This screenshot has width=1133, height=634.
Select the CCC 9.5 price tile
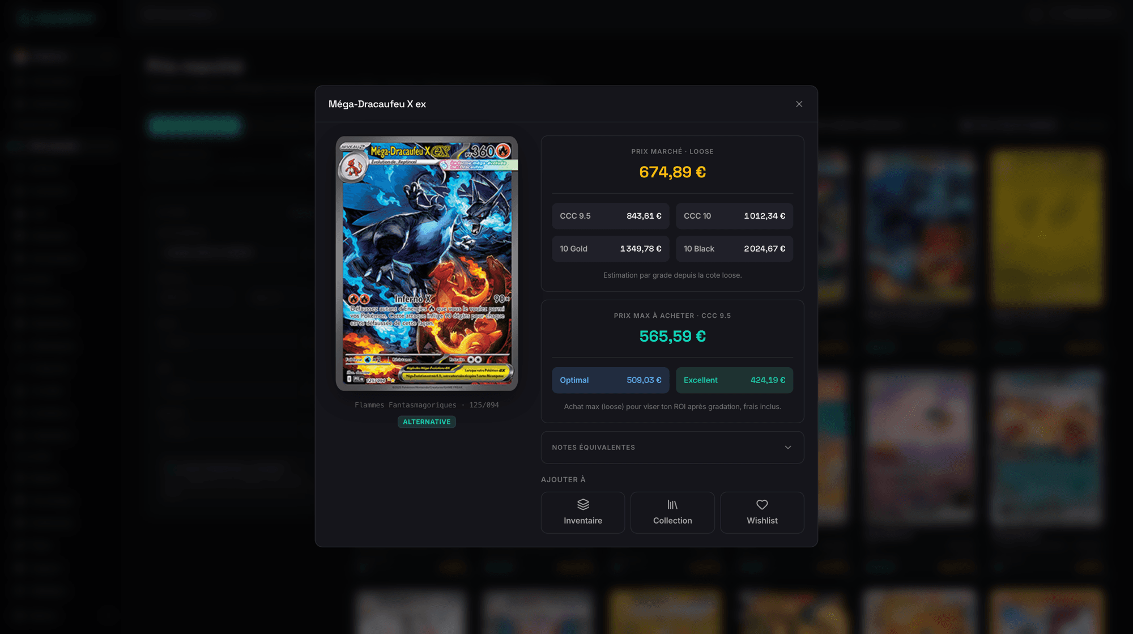pyautogui.click(x=611, y=216)
